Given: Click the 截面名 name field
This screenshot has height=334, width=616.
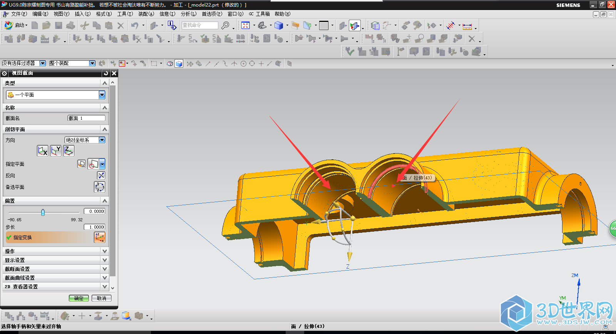Looking at the screenshot, I should [86, 118].
